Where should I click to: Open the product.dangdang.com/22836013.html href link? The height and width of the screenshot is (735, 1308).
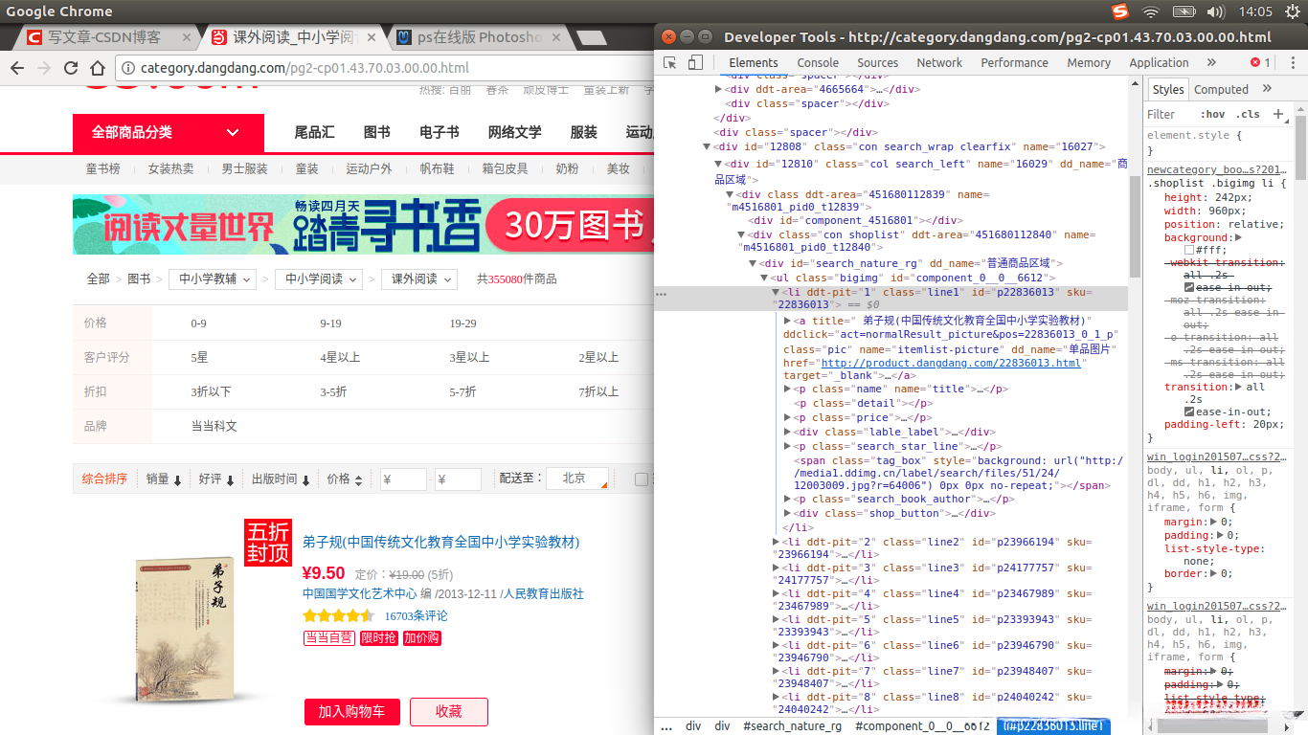[951, 364]
